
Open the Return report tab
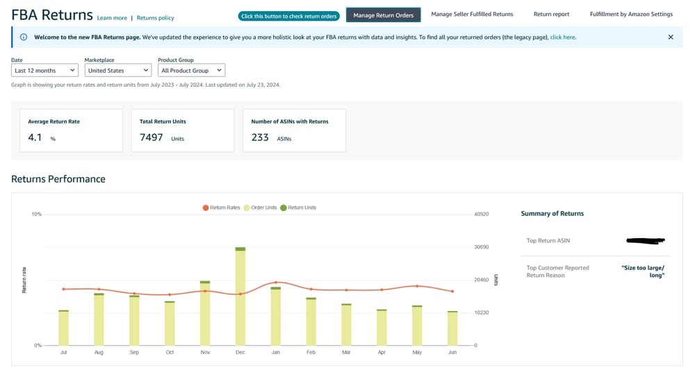551,14
